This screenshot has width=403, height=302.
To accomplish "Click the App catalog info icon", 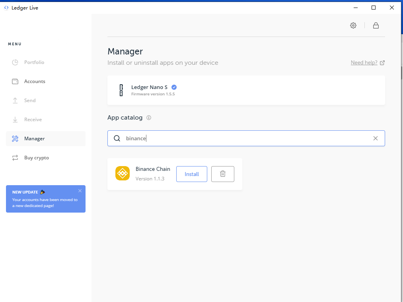I will click(149, 118).
